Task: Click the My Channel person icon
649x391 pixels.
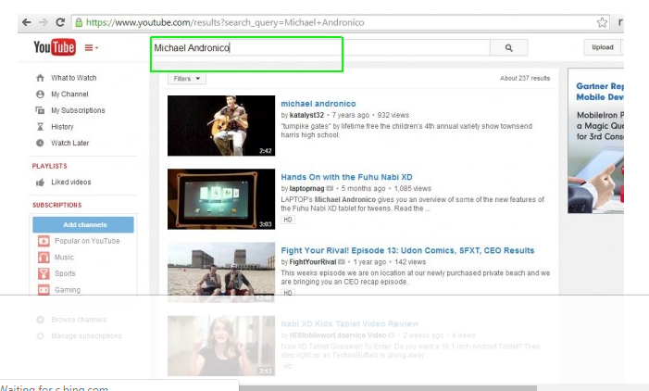Action: pyautogui.click(x=40, y=94)
